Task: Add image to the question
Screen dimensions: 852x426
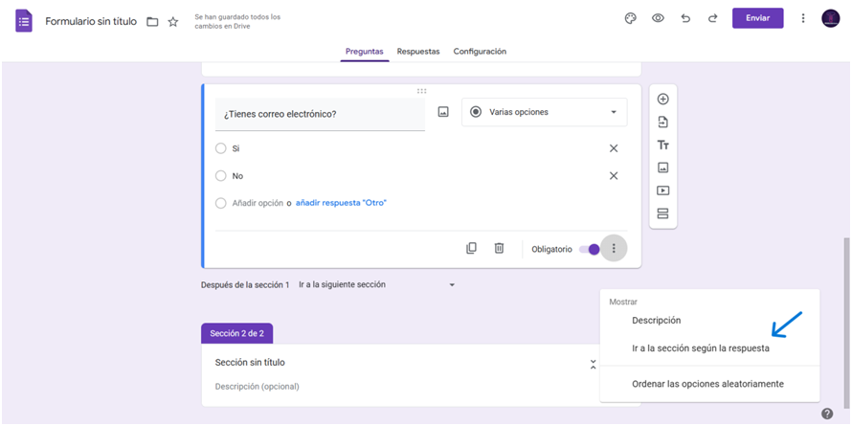Action: click(443, 112)
